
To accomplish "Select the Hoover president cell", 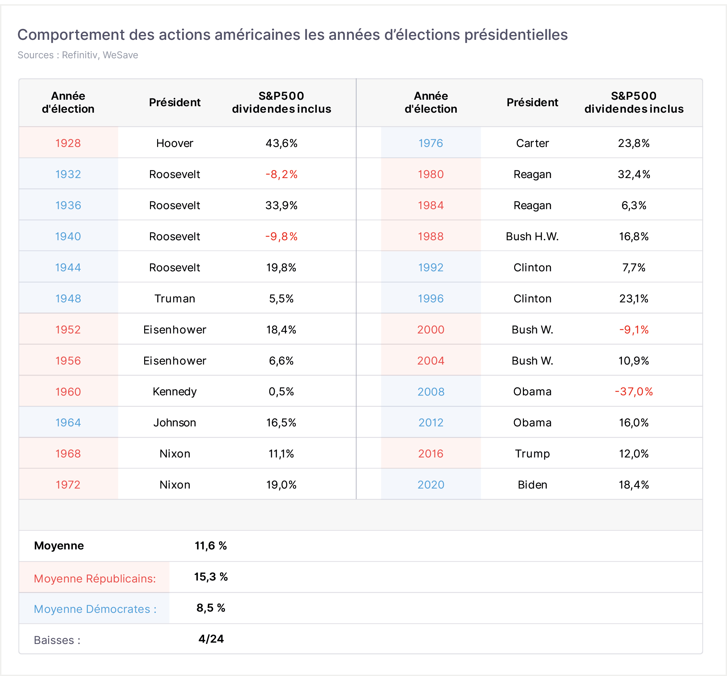I will click(x=174, y=143).
